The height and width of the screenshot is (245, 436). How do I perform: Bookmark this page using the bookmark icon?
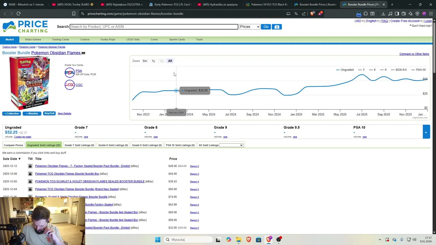[x=74, y=14]
